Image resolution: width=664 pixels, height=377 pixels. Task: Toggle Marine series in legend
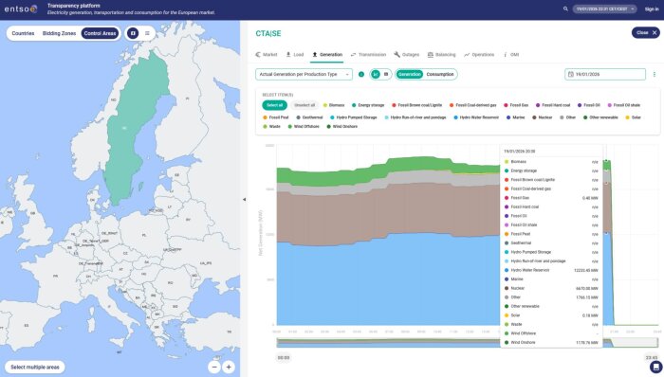tap(515, 117)
